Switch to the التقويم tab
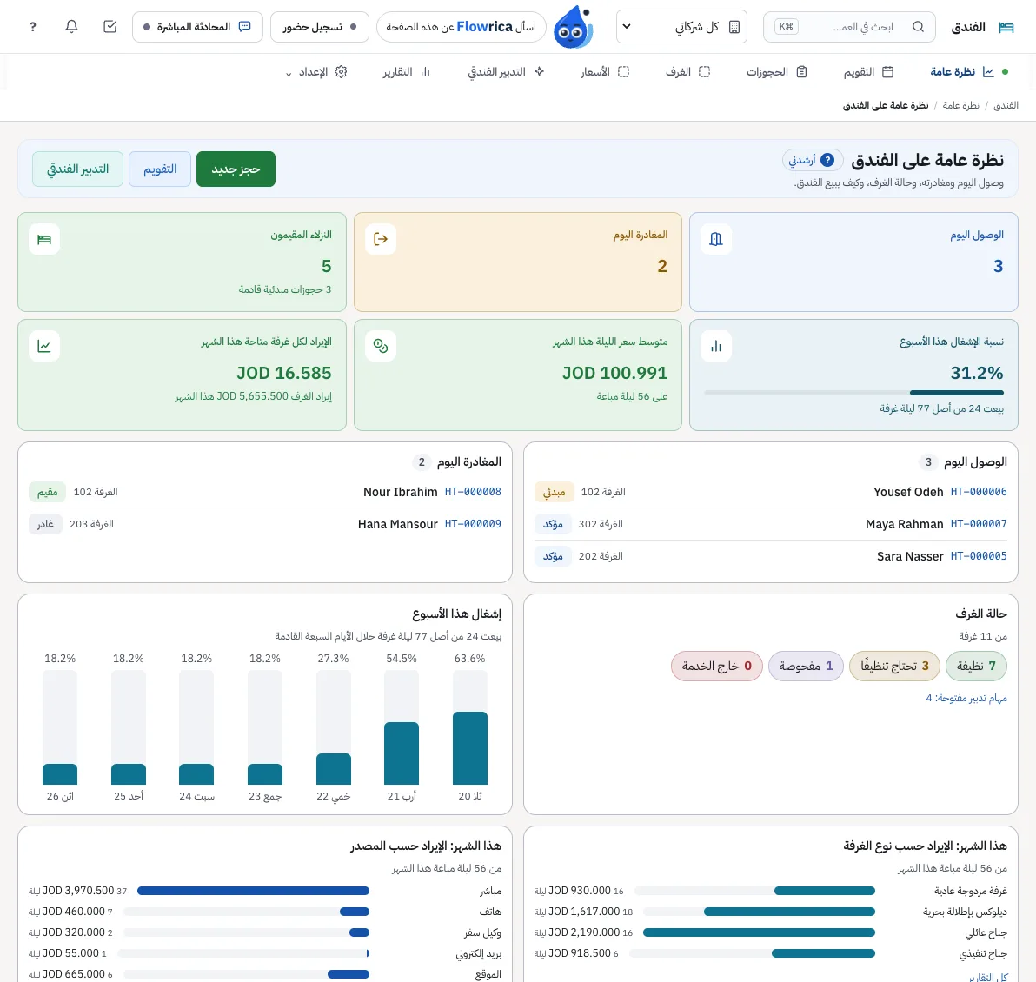The image size is (1036, 982). pyautogui.click(x=868, y=72)
